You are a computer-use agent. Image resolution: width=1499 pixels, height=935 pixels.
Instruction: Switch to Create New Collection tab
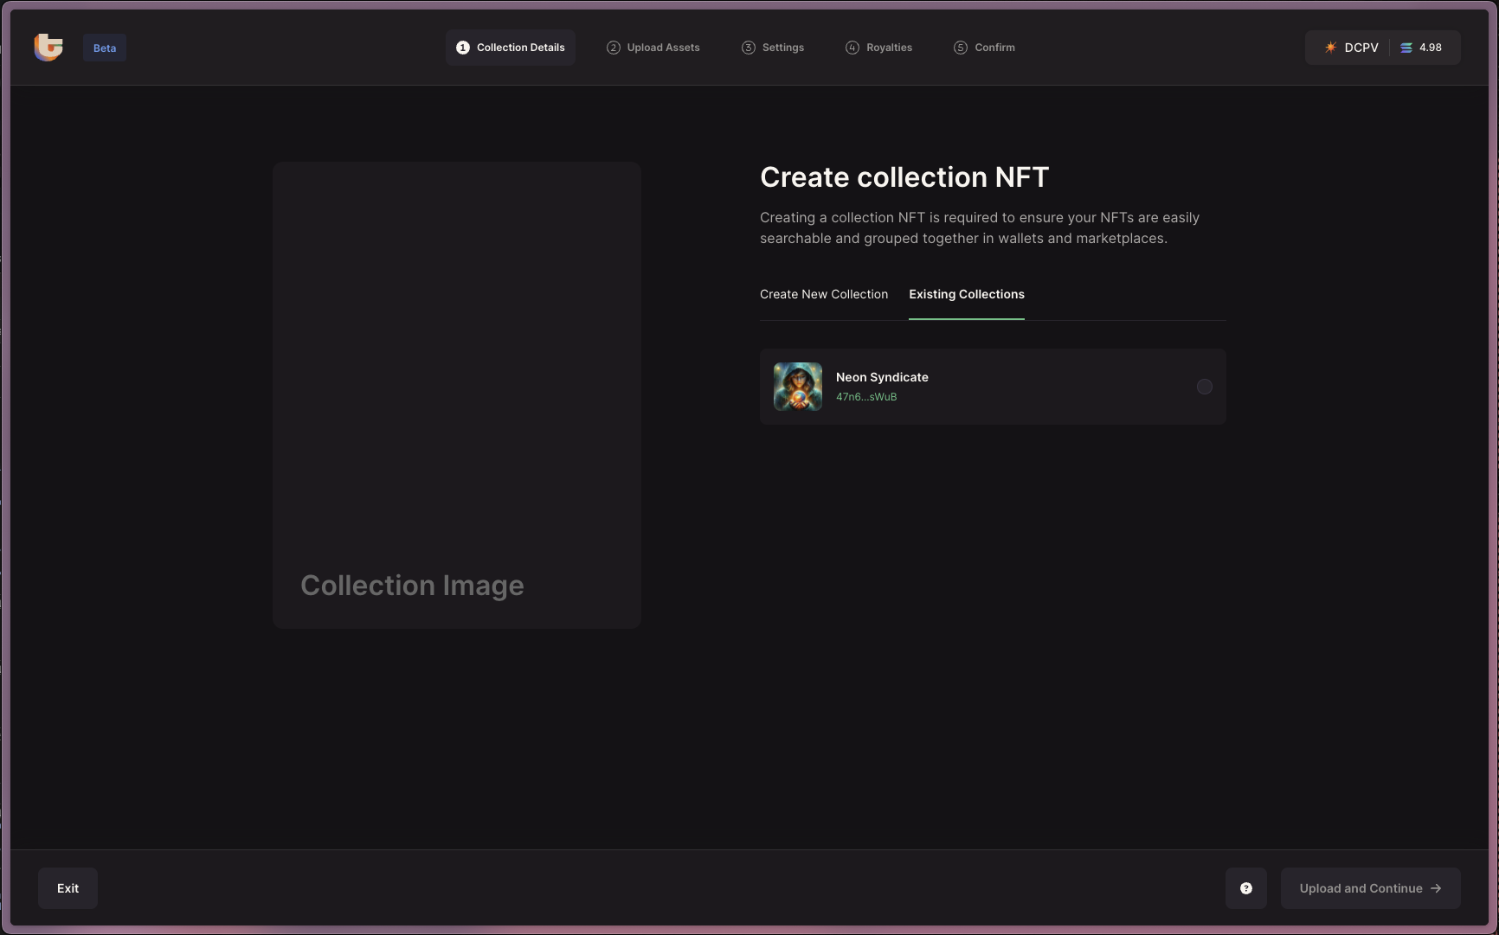click(x=824, y=295)
